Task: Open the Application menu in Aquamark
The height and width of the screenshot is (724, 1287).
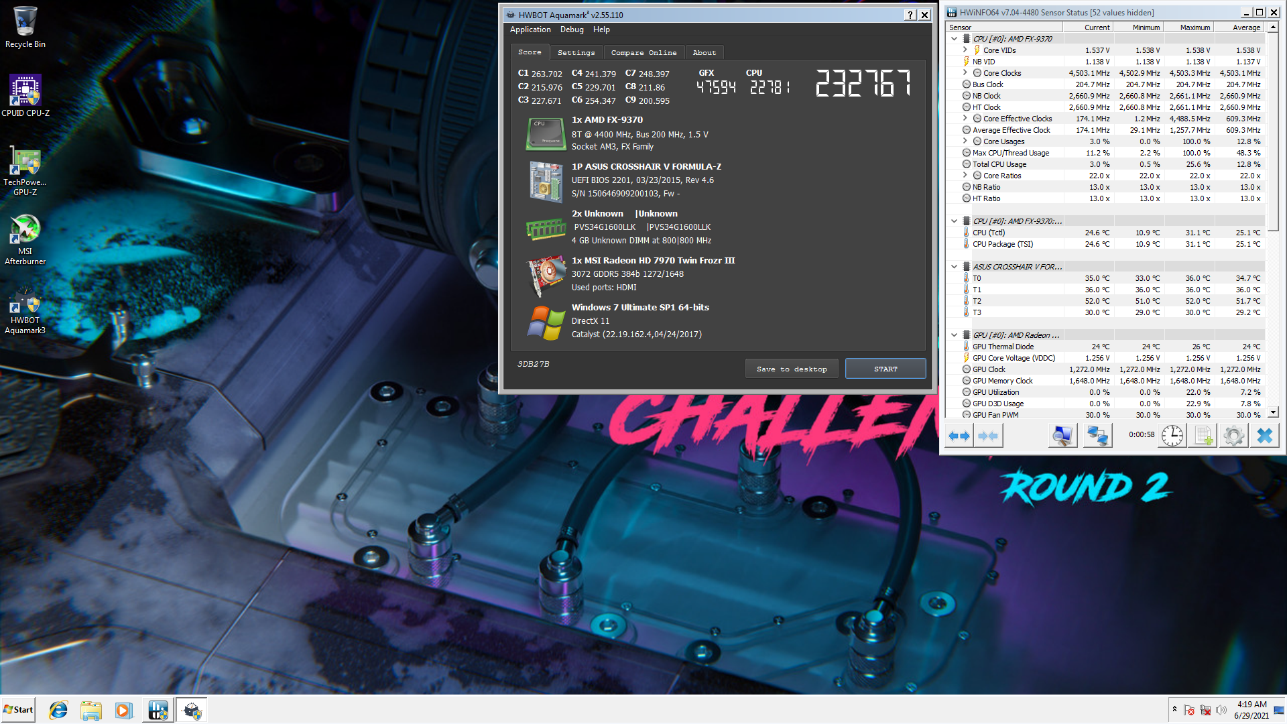Action: coord(530,29)
